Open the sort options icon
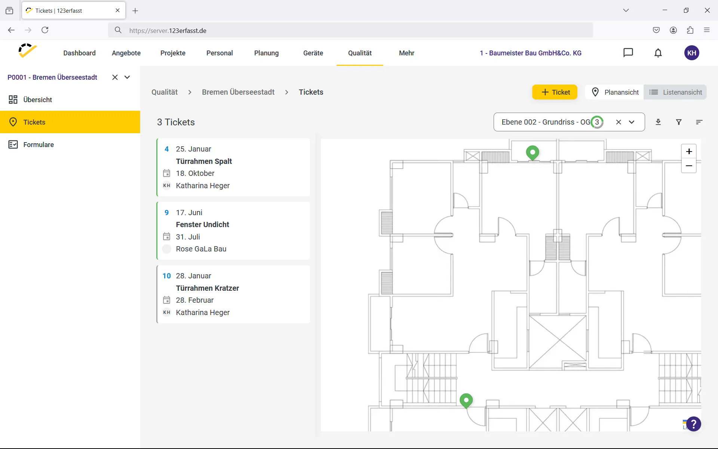Screen dimensions: 718x449 coord(699,122)
